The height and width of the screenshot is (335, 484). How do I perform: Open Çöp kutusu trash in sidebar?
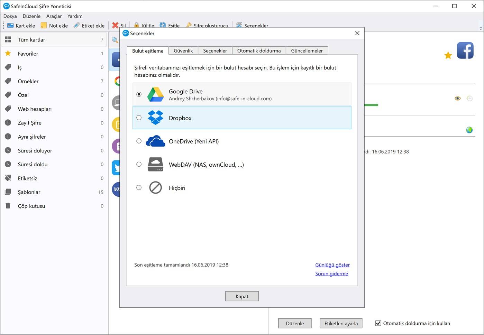pos(8,206)
